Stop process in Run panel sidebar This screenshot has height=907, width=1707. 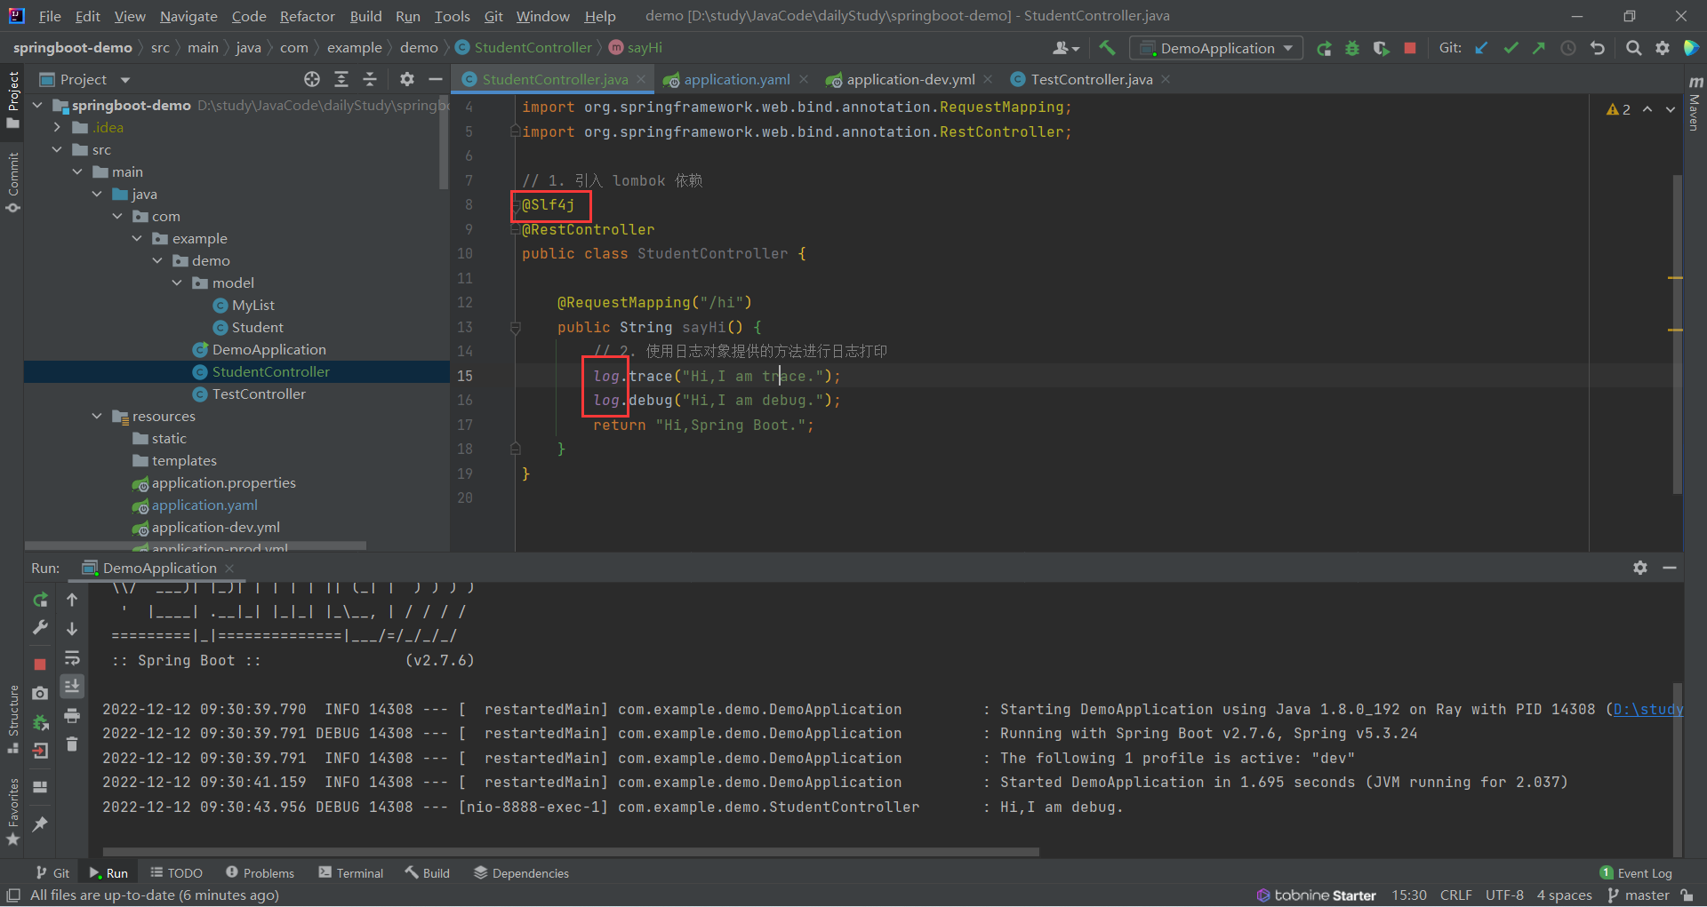coord(40,664)
